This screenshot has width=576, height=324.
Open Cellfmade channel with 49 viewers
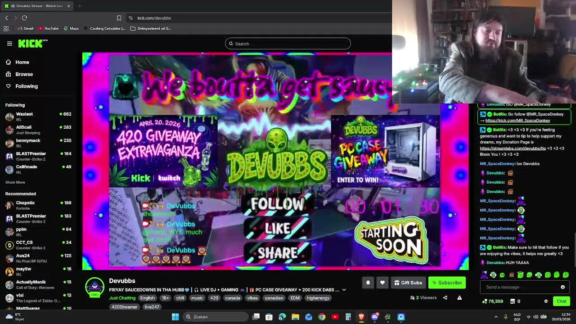click(x=39, y=169)
